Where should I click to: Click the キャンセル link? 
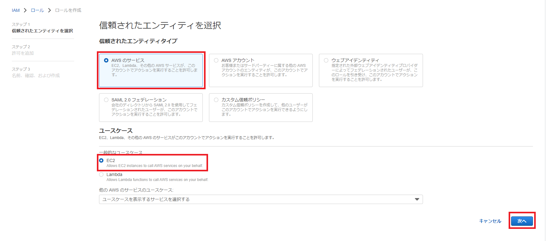490,221
